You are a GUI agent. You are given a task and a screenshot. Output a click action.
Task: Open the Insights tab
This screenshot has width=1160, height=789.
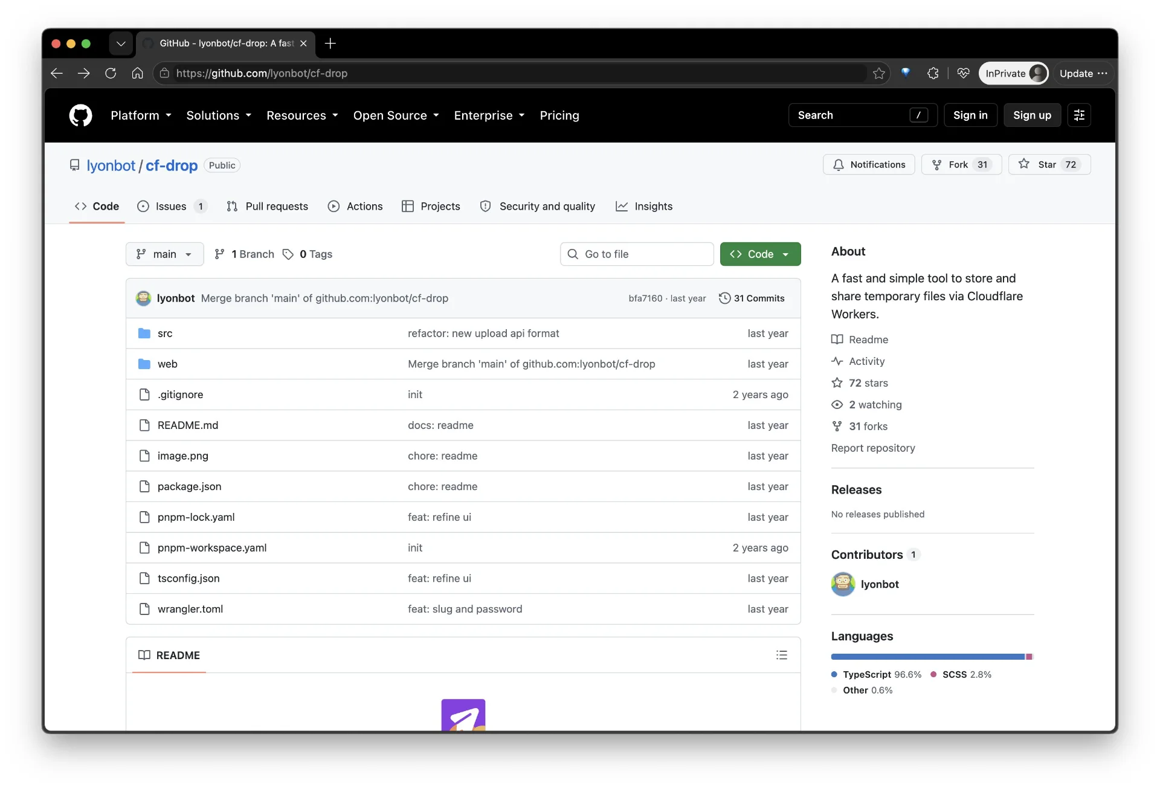pos(644,207)
